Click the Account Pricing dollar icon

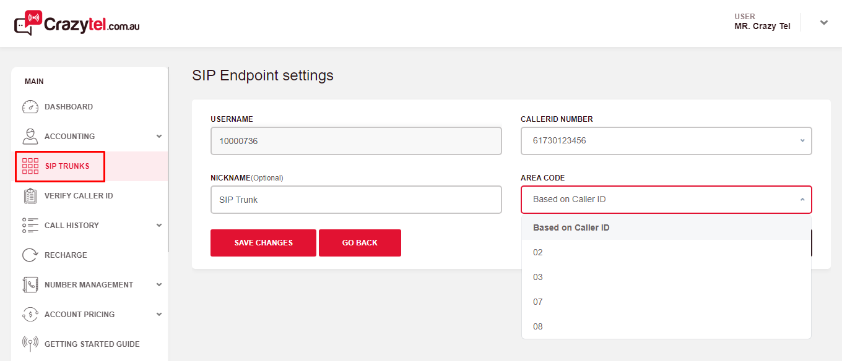tap(30, 315)
